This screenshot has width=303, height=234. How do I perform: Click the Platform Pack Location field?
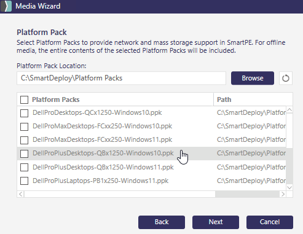[121, 78]
